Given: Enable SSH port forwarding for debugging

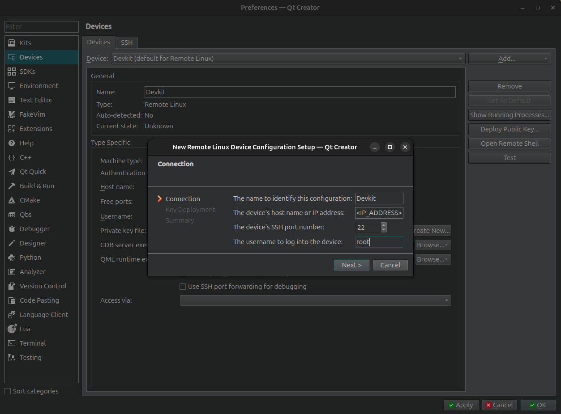Looking at the screenshot, I should tap(183, 287).
